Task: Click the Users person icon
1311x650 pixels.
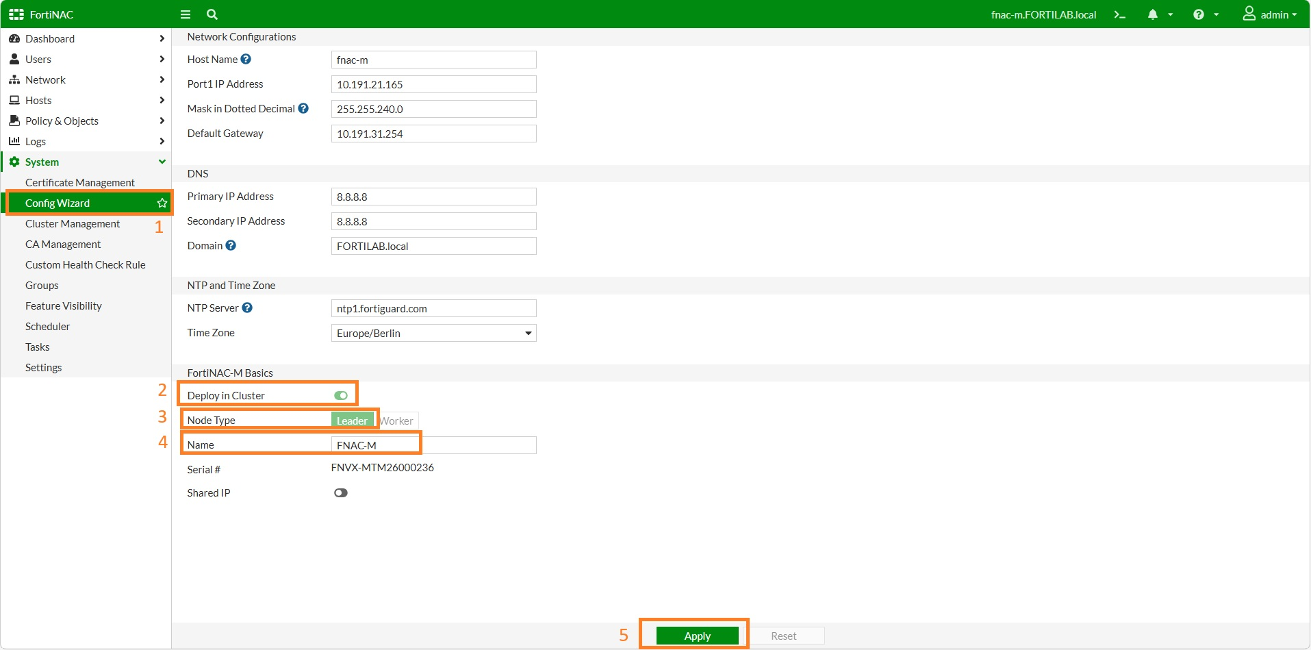Action: point(14,60)
